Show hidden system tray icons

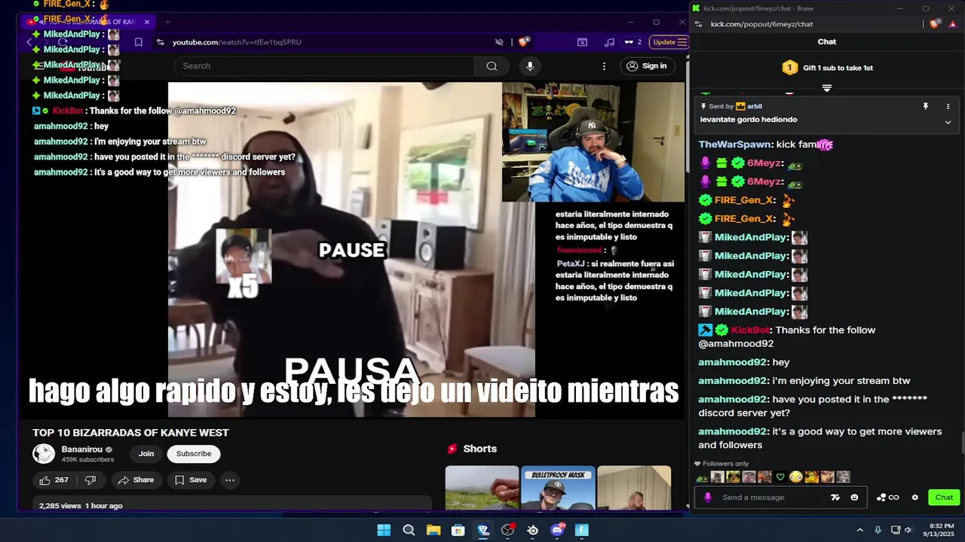[859, 531]
